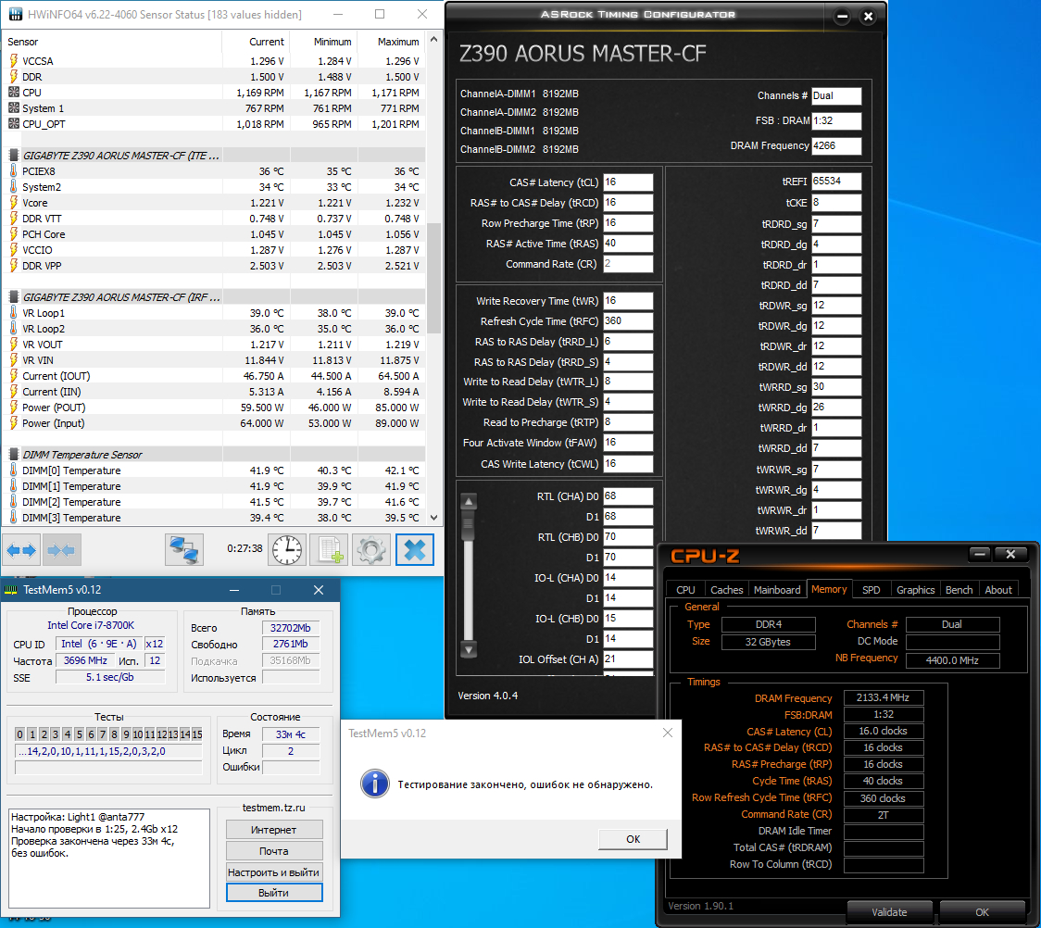Maximize the HWiNFO64 sensor window
The image size is (1041, 928).
point(380,14)
